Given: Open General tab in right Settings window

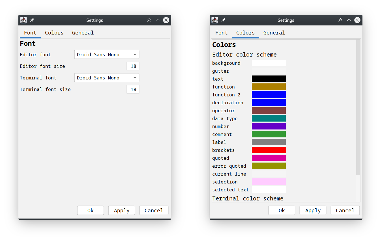Looking at the screenshot, I should pos(274,33).
